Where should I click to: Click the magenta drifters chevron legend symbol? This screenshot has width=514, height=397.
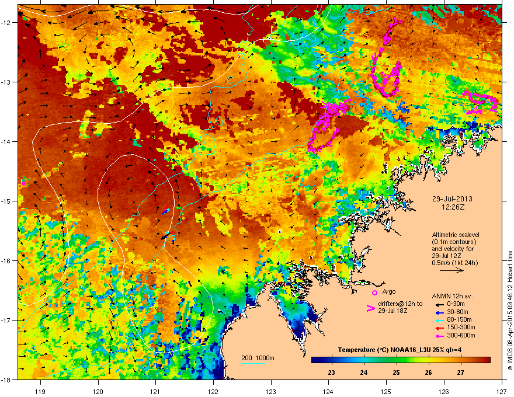370,308
